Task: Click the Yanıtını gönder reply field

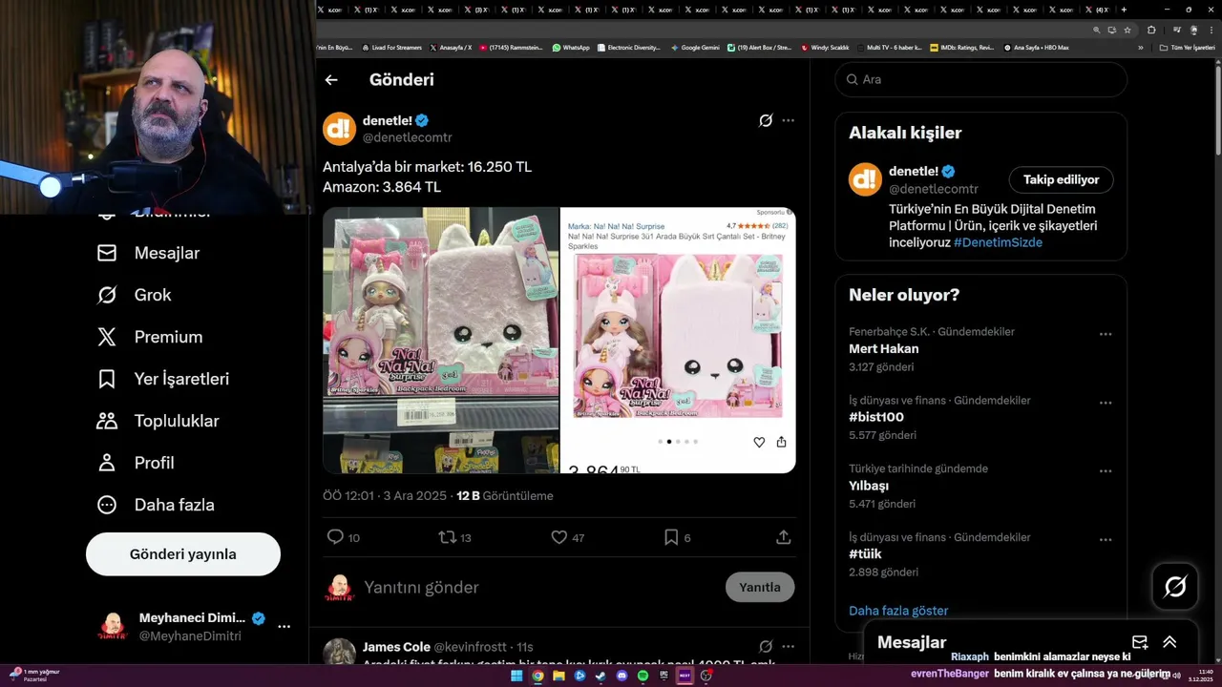Action: tap(539, 588)
